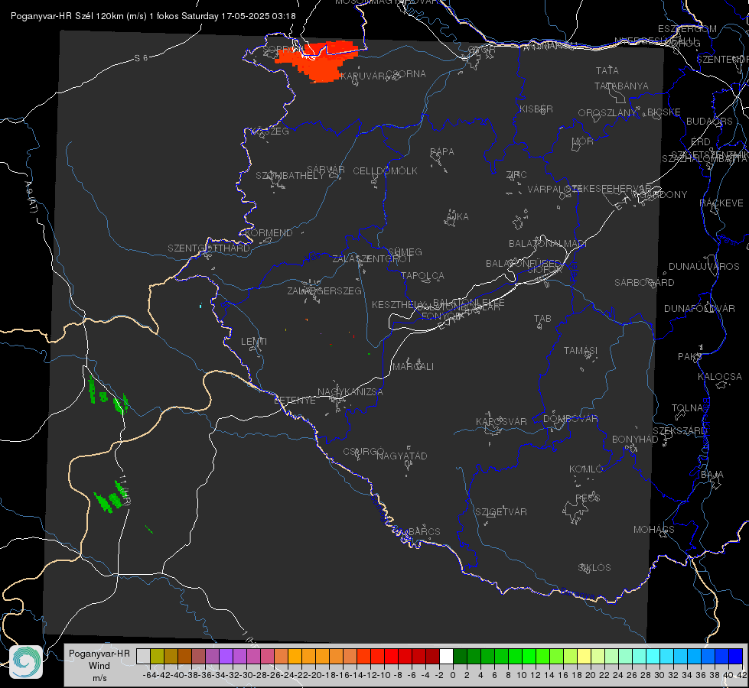This screenshot has width=749, height=688.
Task: Click the MOHÁCS label
Action: (x=654, y=530)
